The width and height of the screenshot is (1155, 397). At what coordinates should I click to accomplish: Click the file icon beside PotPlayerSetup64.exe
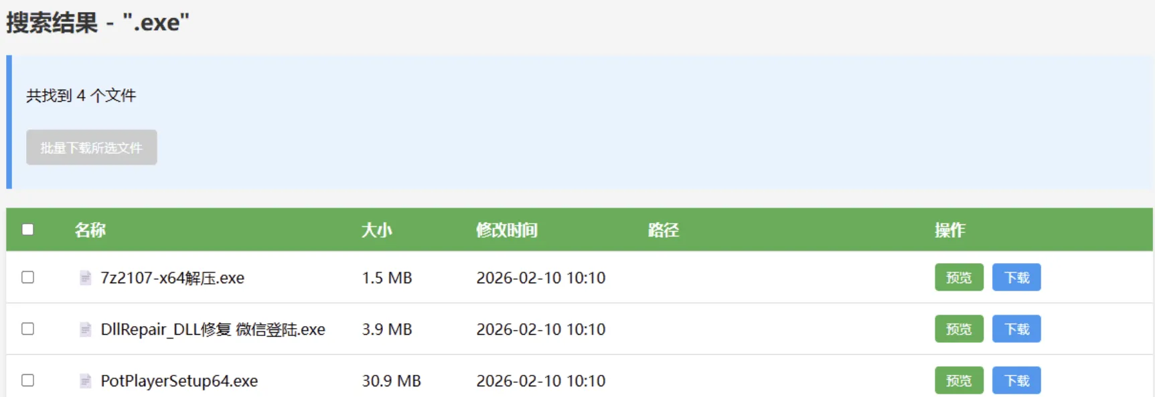[85, 380]
